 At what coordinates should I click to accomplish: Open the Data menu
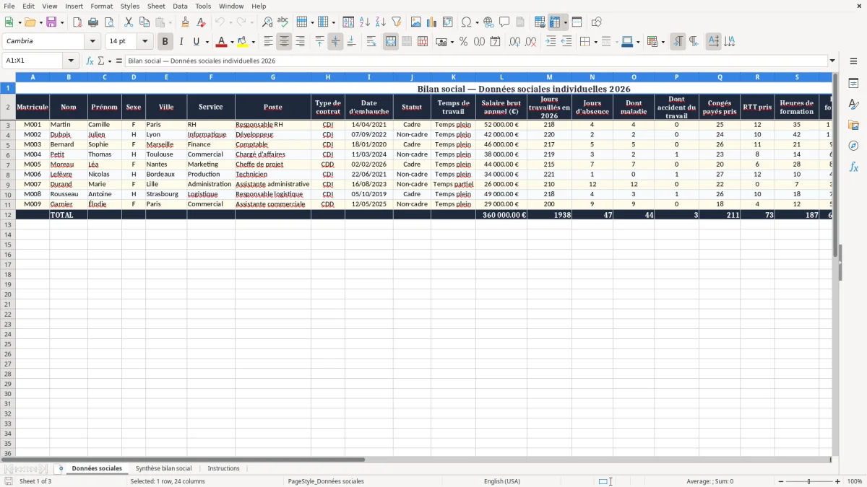(x=180, y=6)
